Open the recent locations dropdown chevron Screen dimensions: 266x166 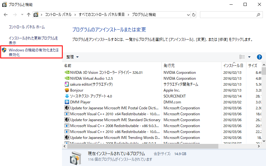coord(22,15)
